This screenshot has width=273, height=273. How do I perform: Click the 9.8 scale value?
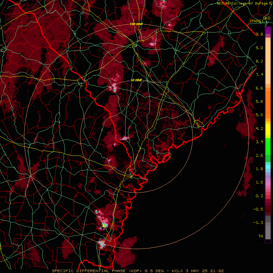click(259, 34)
